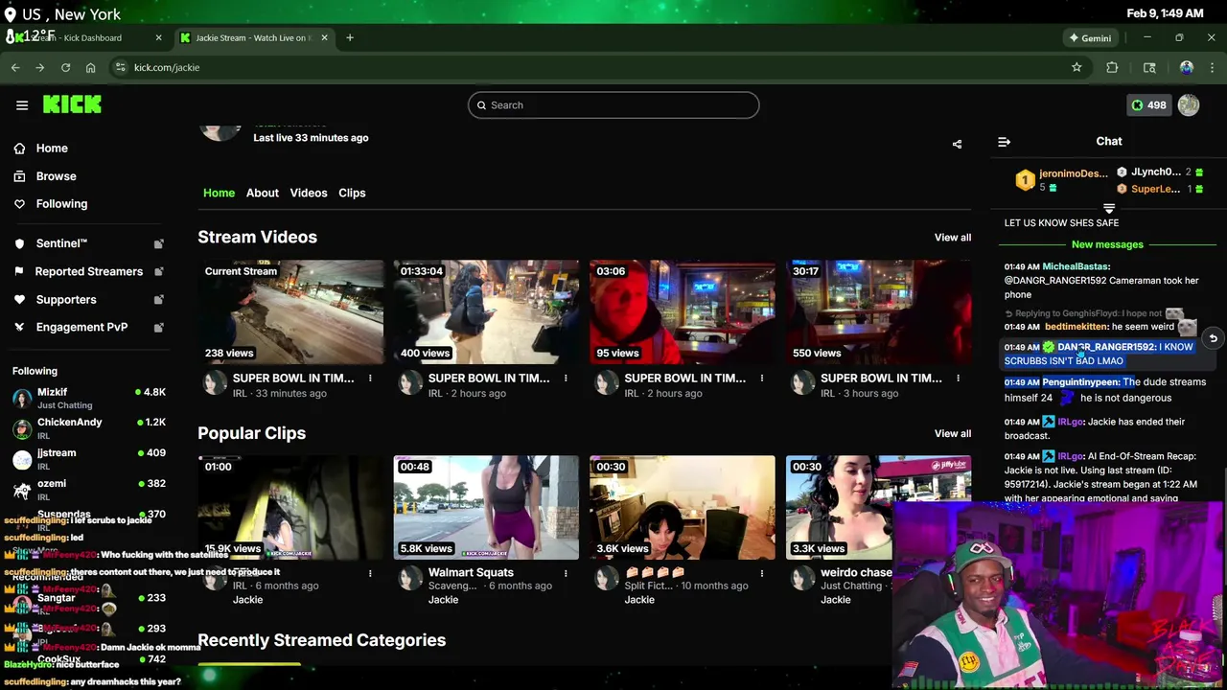Open options for Walmart Squats clip
Screen dimensions: 1227x690
click(566, 573)
